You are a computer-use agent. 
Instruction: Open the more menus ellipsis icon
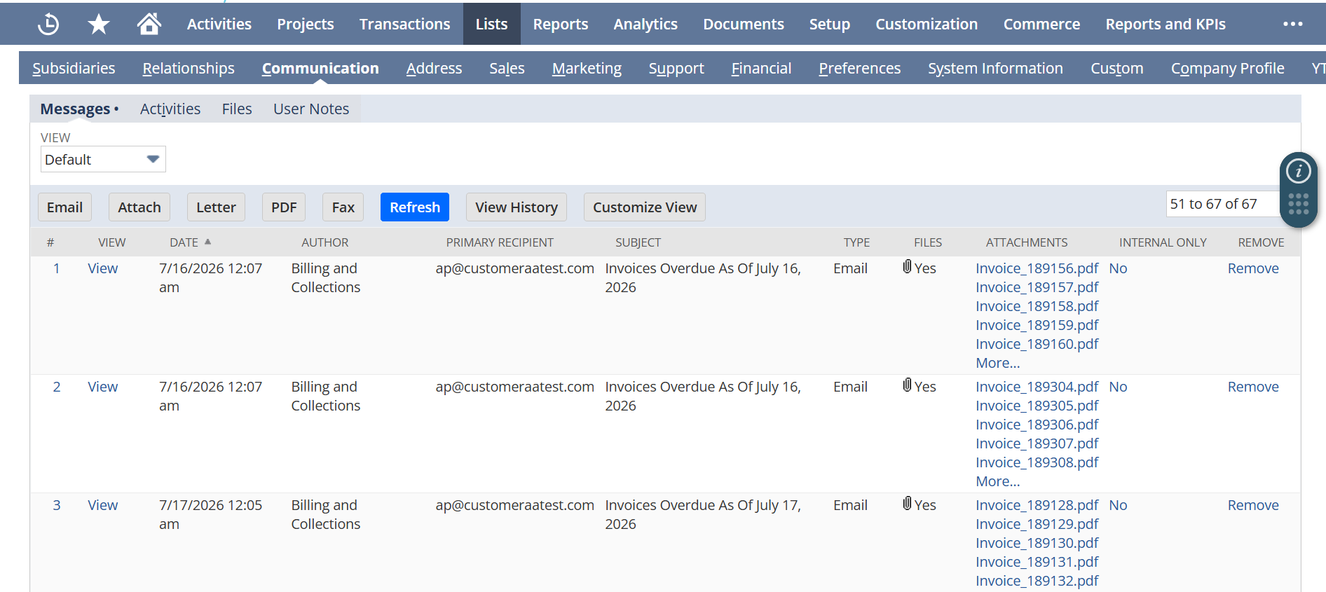(1292, 24)
